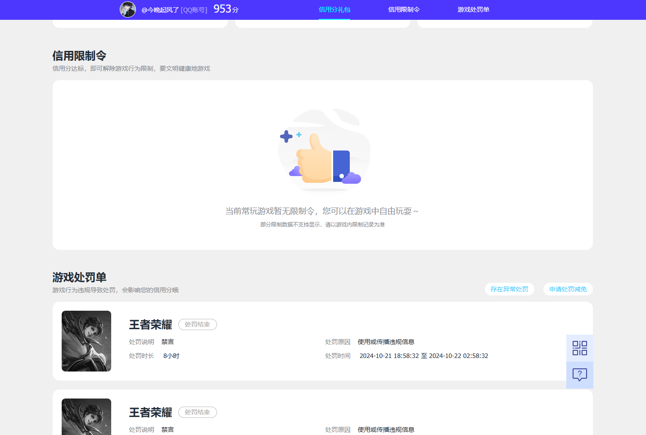Switch to the 游戏处罚单 tab
This screenshot has height=435, width=646.
(x=473, y=9)
